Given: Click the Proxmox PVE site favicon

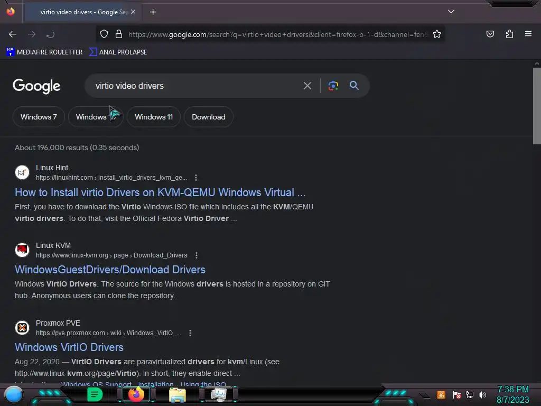Looking at the screenshot, I should [22, 328].
